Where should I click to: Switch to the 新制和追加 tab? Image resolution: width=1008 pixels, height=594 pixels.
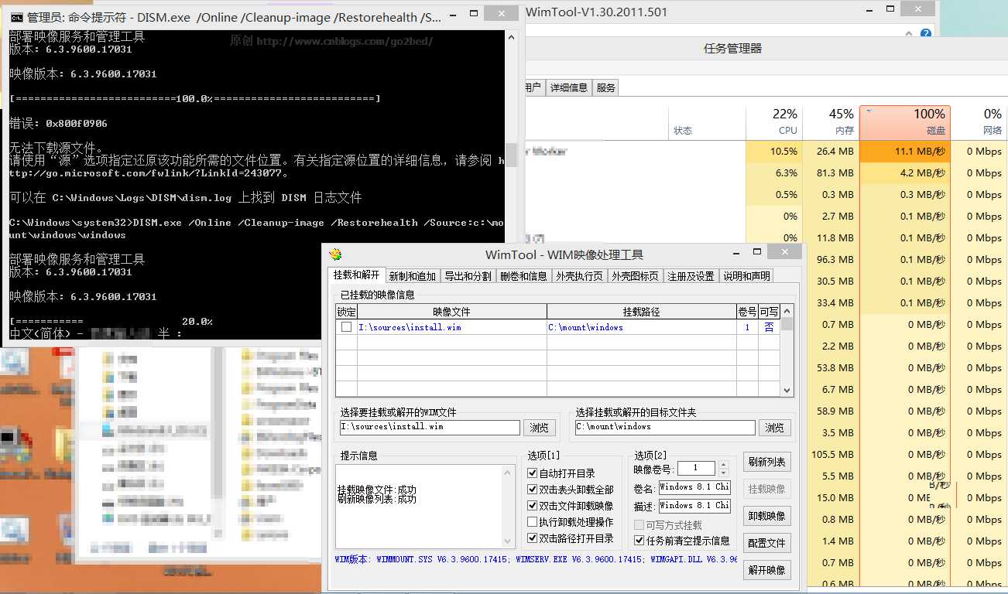point(413,276)
